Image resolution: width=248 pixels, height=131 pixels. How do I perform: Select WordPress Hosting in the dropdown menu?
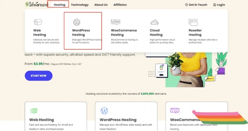point(81,32)
